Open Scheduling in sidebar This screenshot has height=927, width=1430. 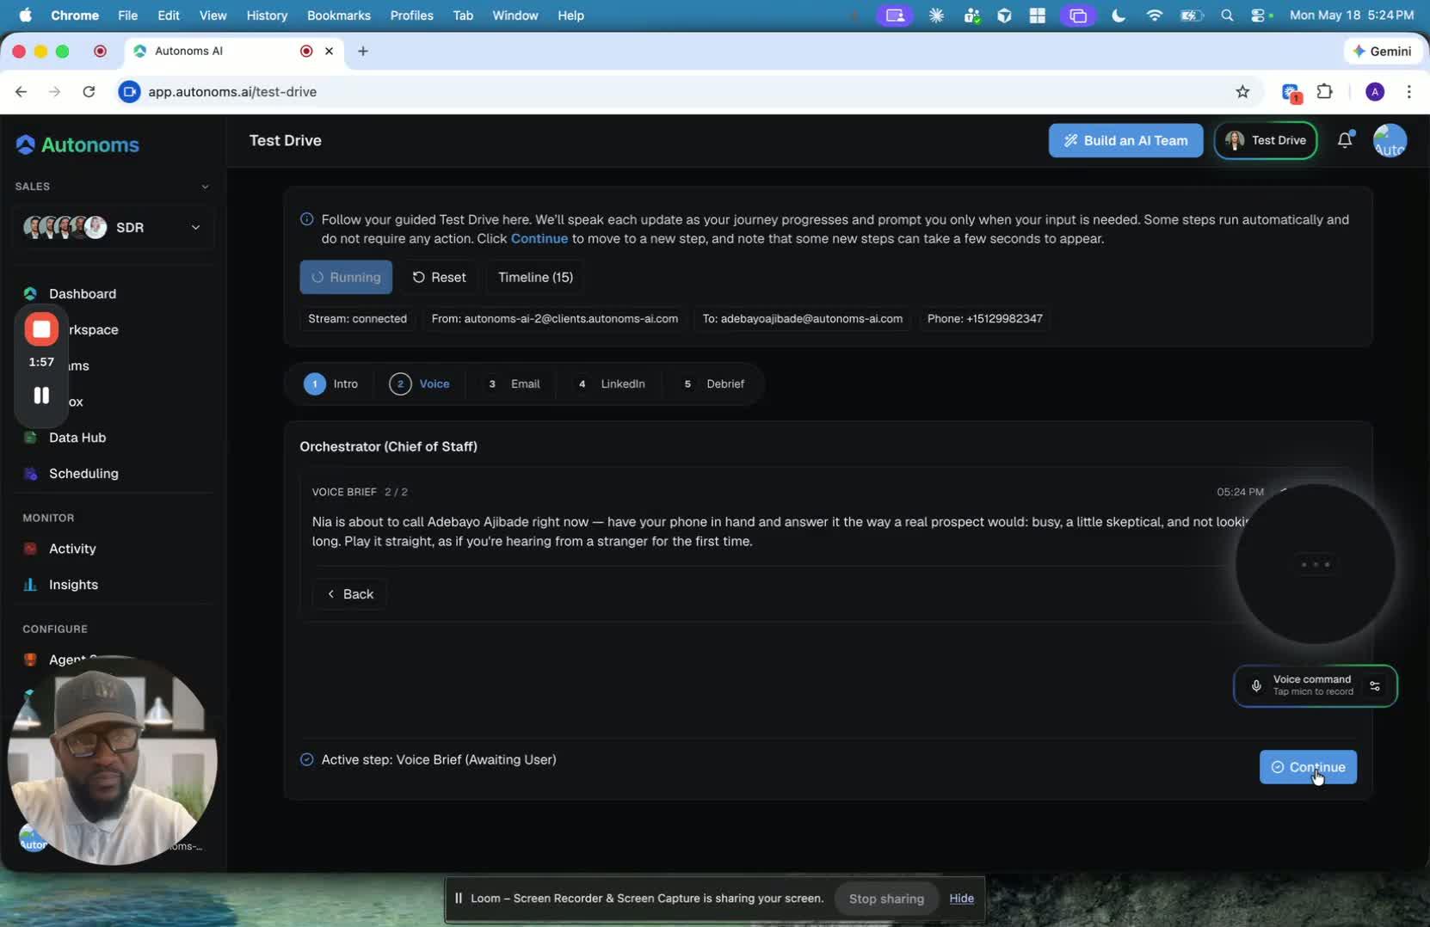(x=83, y=474)
